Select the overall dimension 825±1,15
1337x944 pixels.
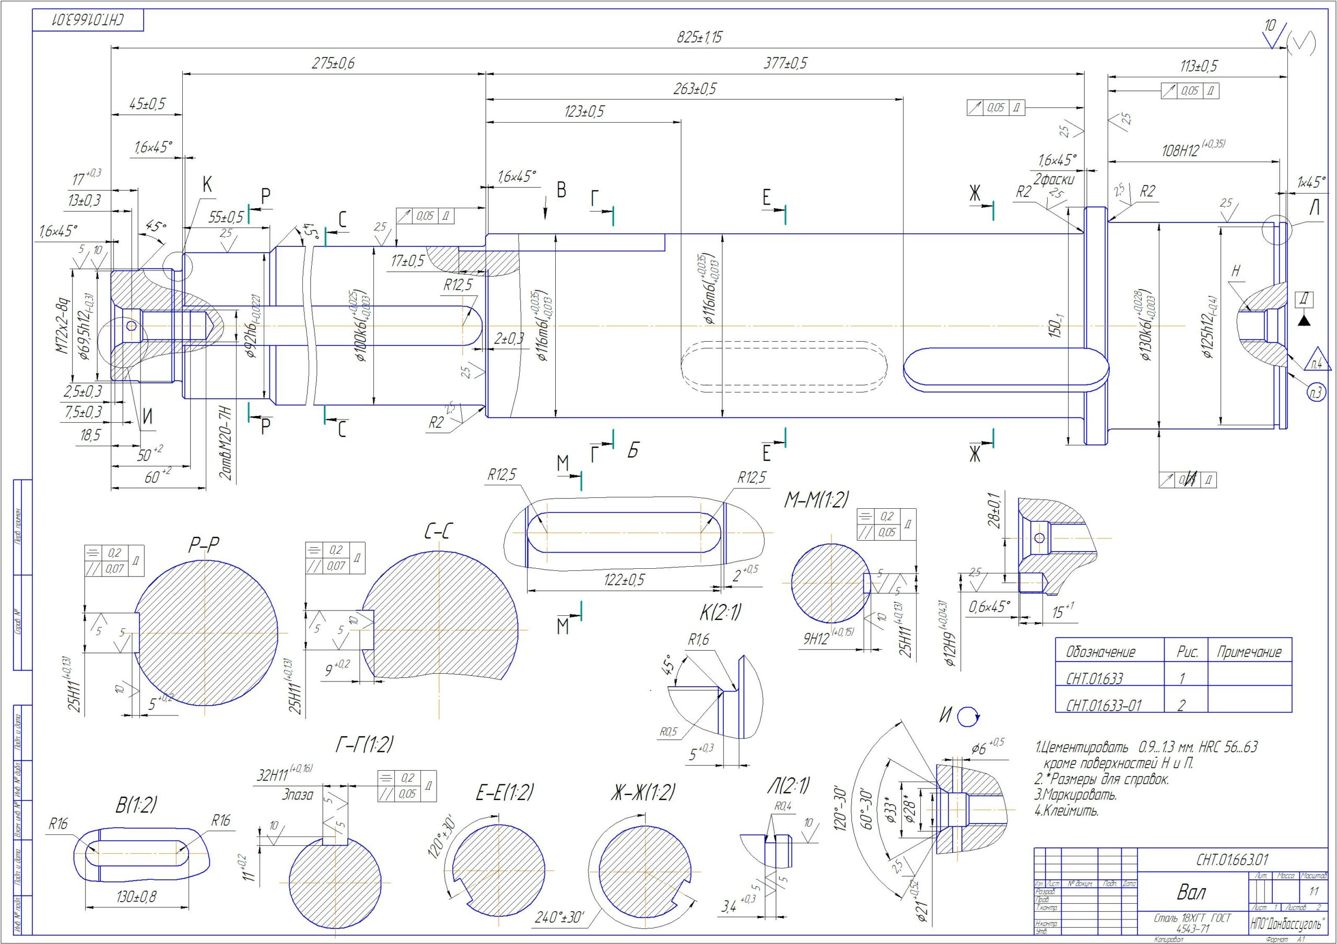(699, 38)
